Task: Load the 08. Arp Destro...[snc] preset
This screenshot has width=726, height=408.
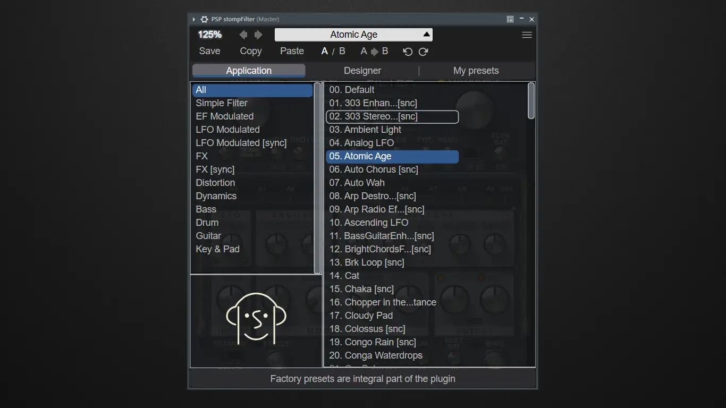Action: [392, 196]
